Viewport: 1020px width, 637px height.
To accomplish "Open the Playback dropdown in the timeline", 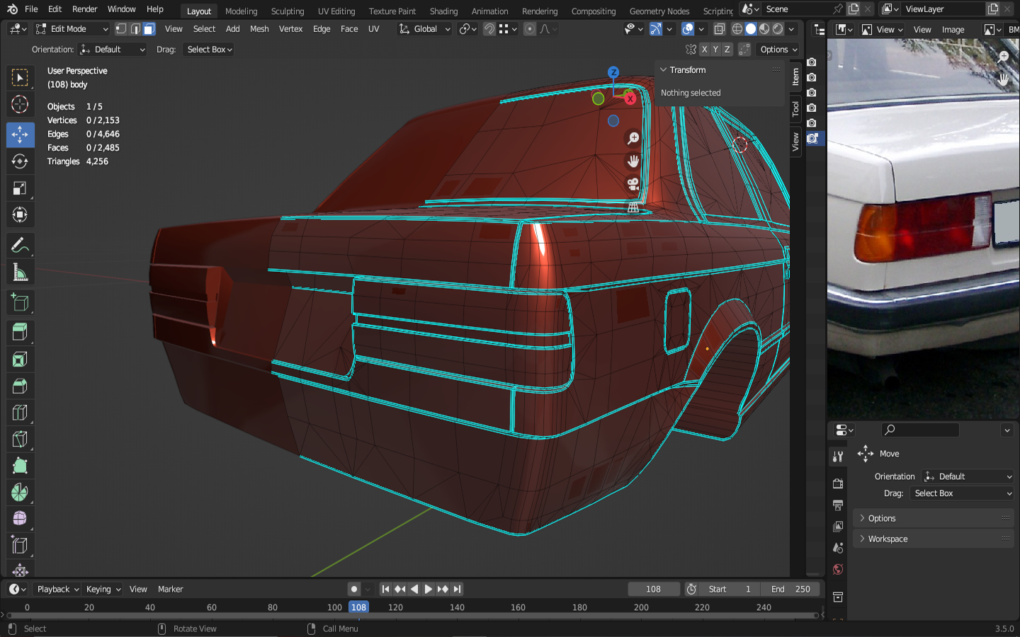I will coord(57,589).
